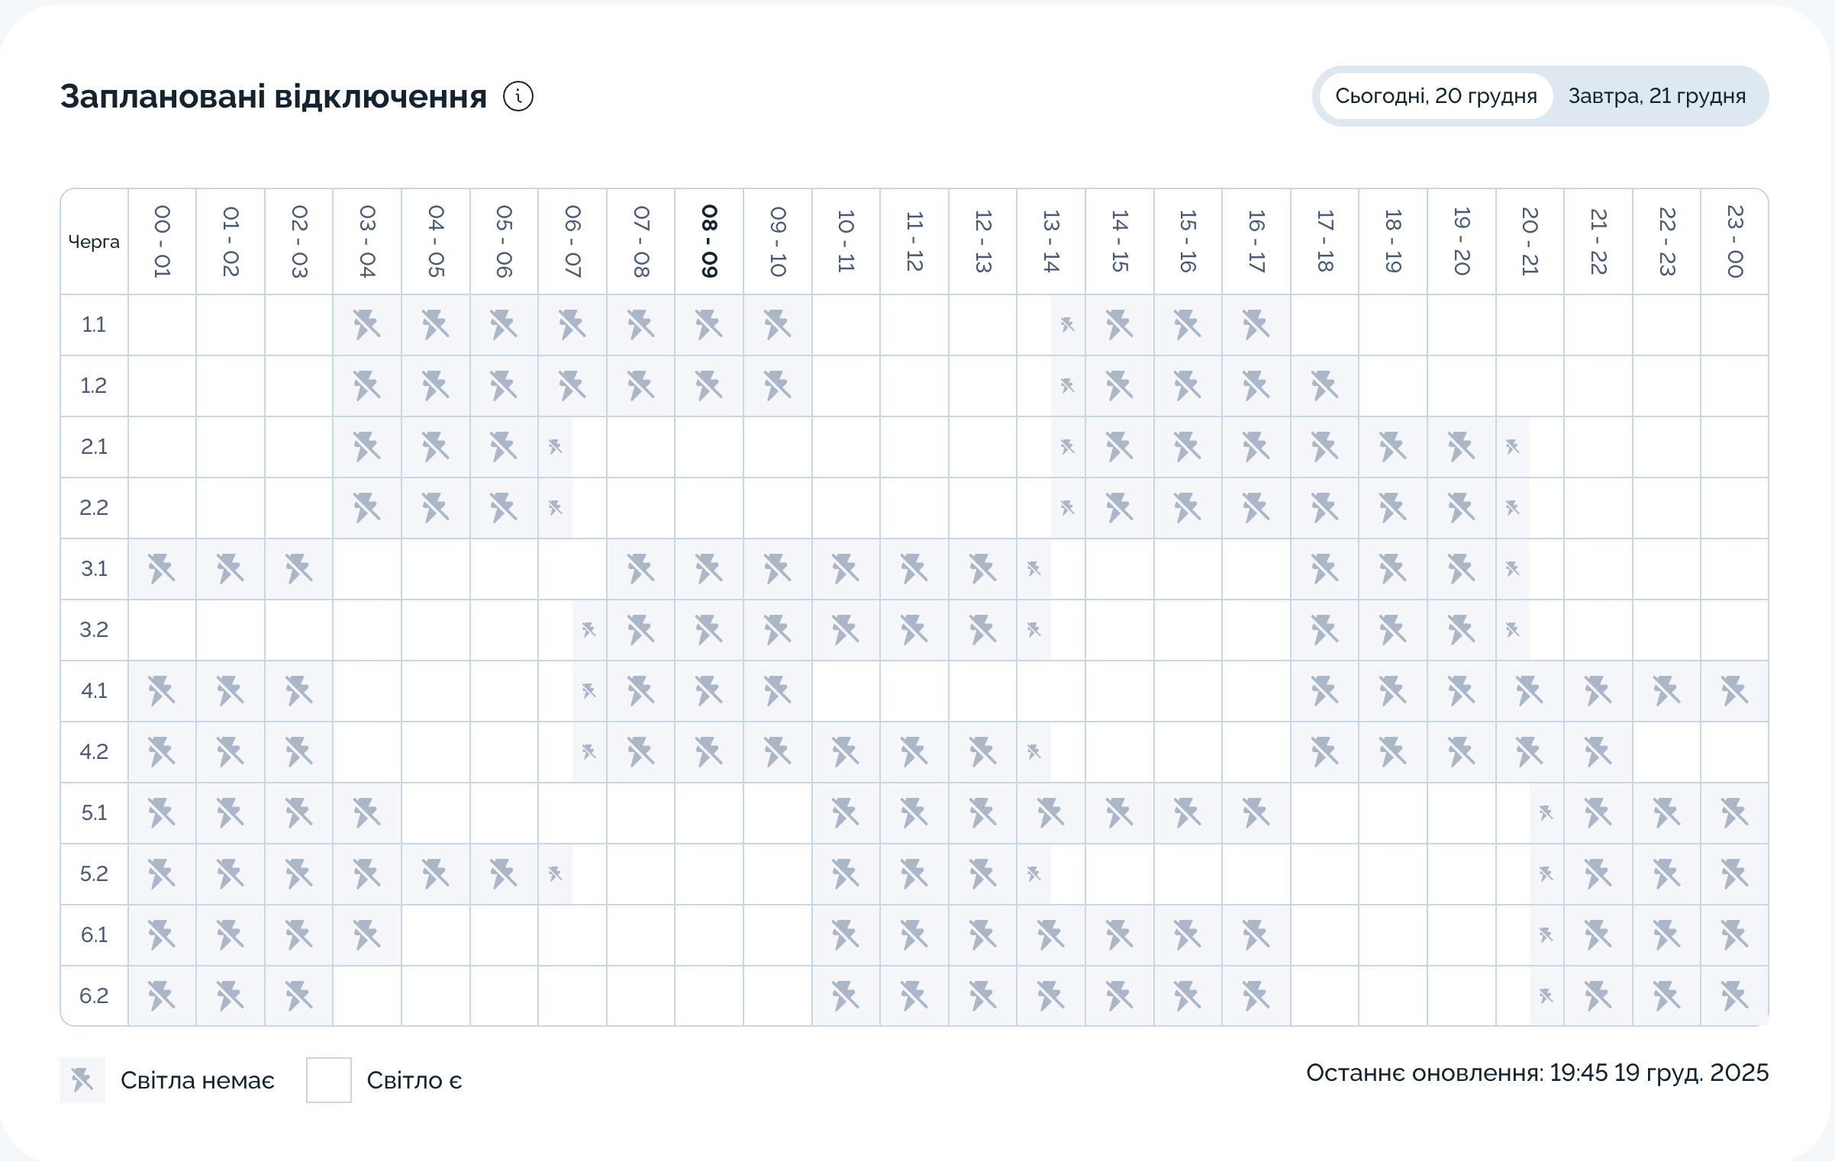The height and width of the screenshot is (1161, 1835).
Task: Click outage icon for queue 4.1 at 23-00
Action: point(1734,691)
